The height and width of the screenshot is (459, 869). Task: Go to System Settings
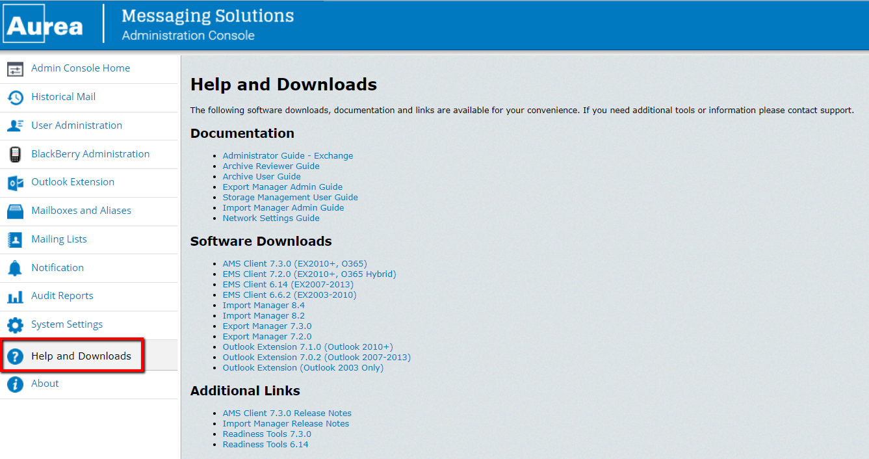(x=67, y=324)
